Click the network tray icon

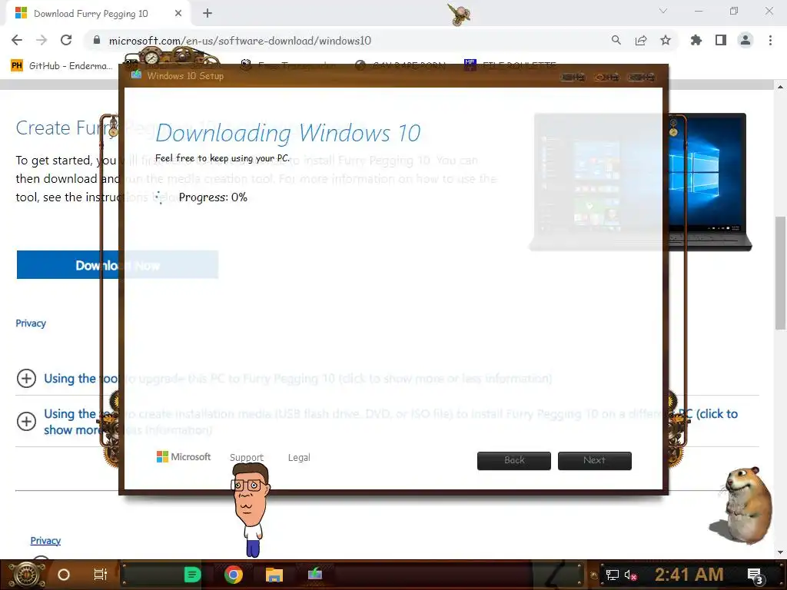612,575
